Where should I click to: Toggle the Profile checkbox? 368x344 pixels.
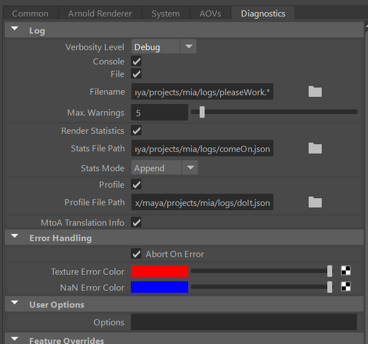tap(136, 184)
